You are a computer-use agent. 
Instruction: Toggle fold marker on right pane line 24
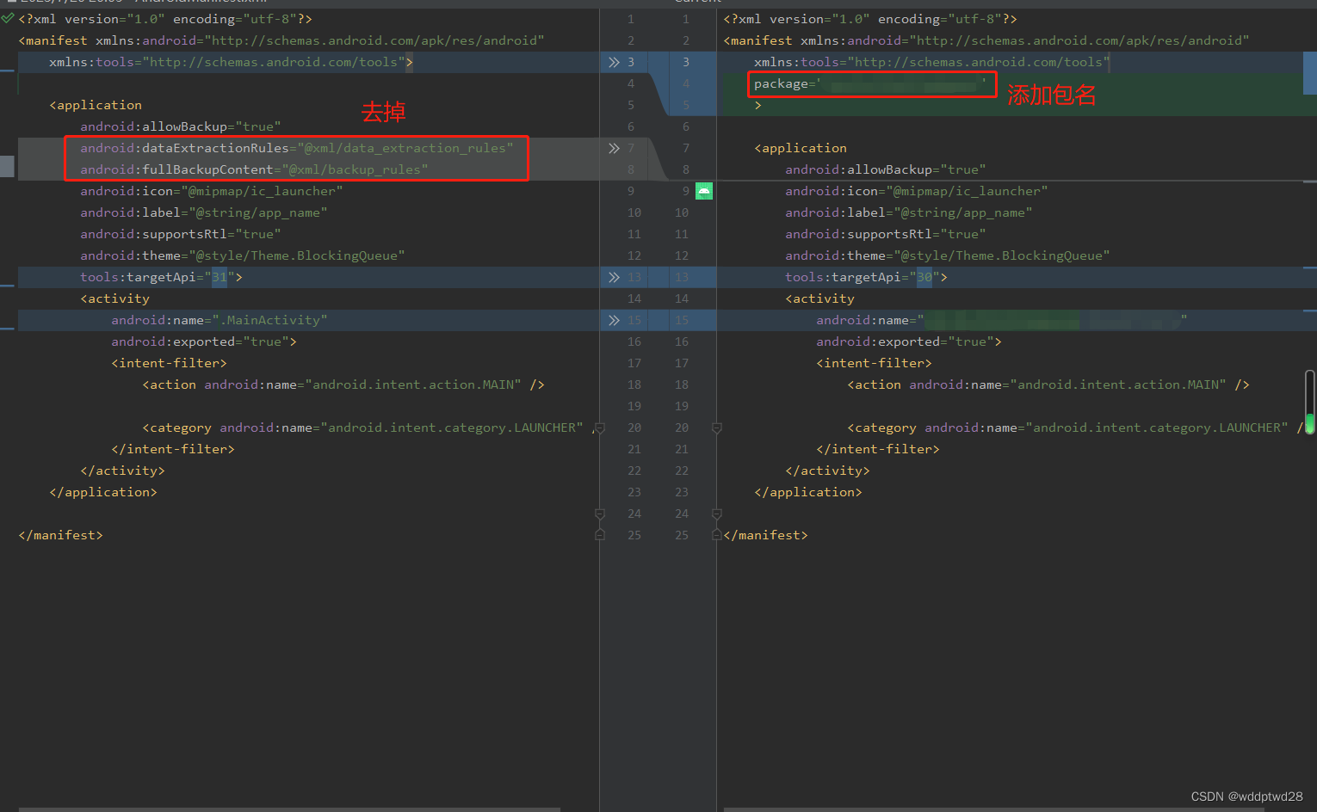pyautogui.click(x=717, y=514)
